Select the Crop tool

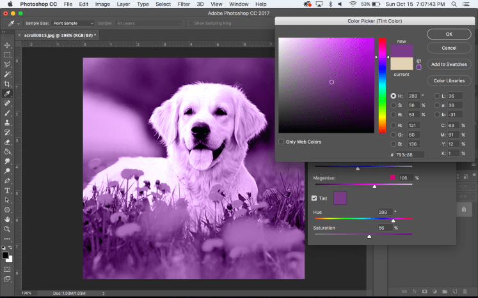[7, 84]
